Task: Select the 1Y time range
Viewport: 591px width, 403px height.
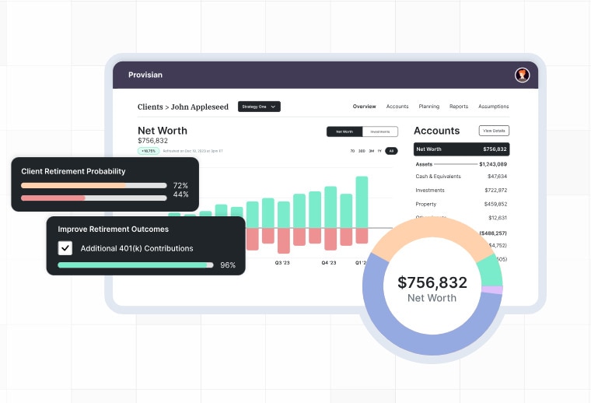Action: [x=379, y=151]
